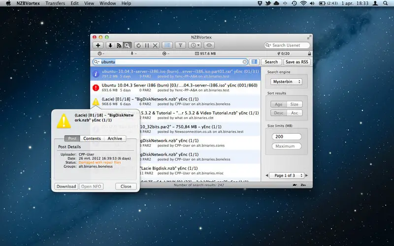Click the blue info icon on first result

pos(96,74)
